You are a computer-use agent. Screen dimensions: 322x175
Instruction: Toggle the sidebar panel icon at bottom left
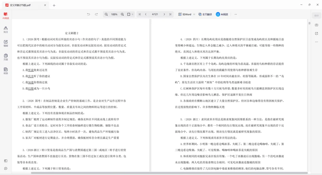(x=6, y=161)
